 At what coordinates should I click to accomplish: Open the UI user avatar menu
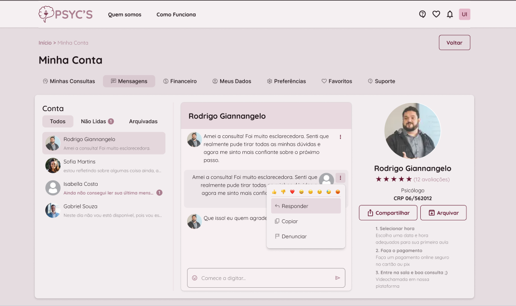[465, 14]
